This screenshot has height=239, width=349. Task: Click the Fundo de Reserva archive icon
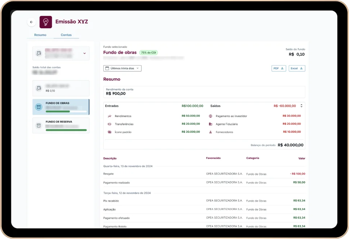[39, 125]
